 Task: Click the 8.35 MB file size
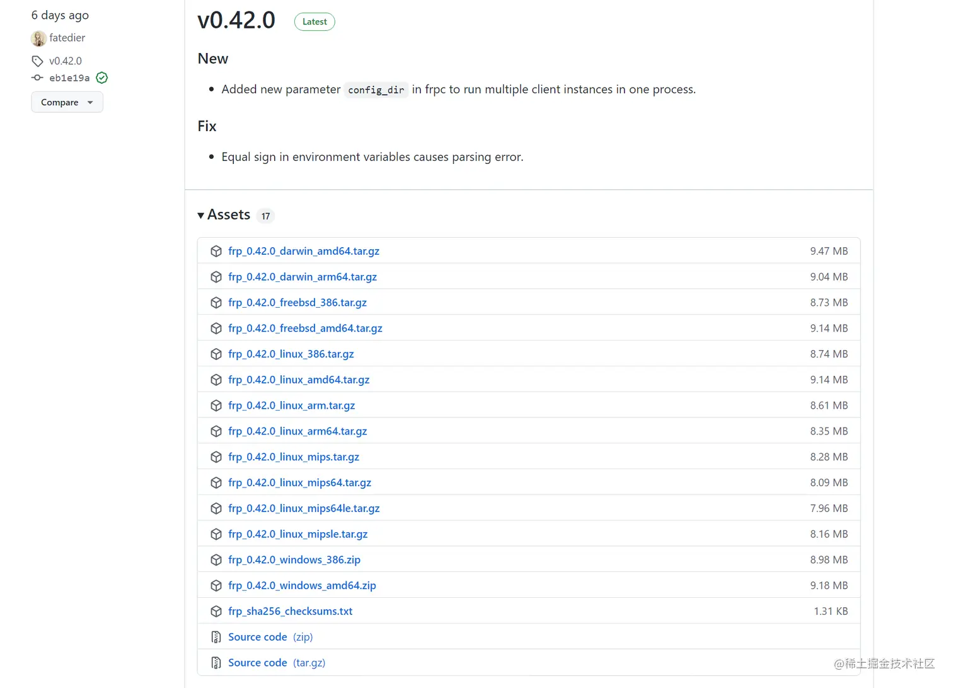click(829, 431)
